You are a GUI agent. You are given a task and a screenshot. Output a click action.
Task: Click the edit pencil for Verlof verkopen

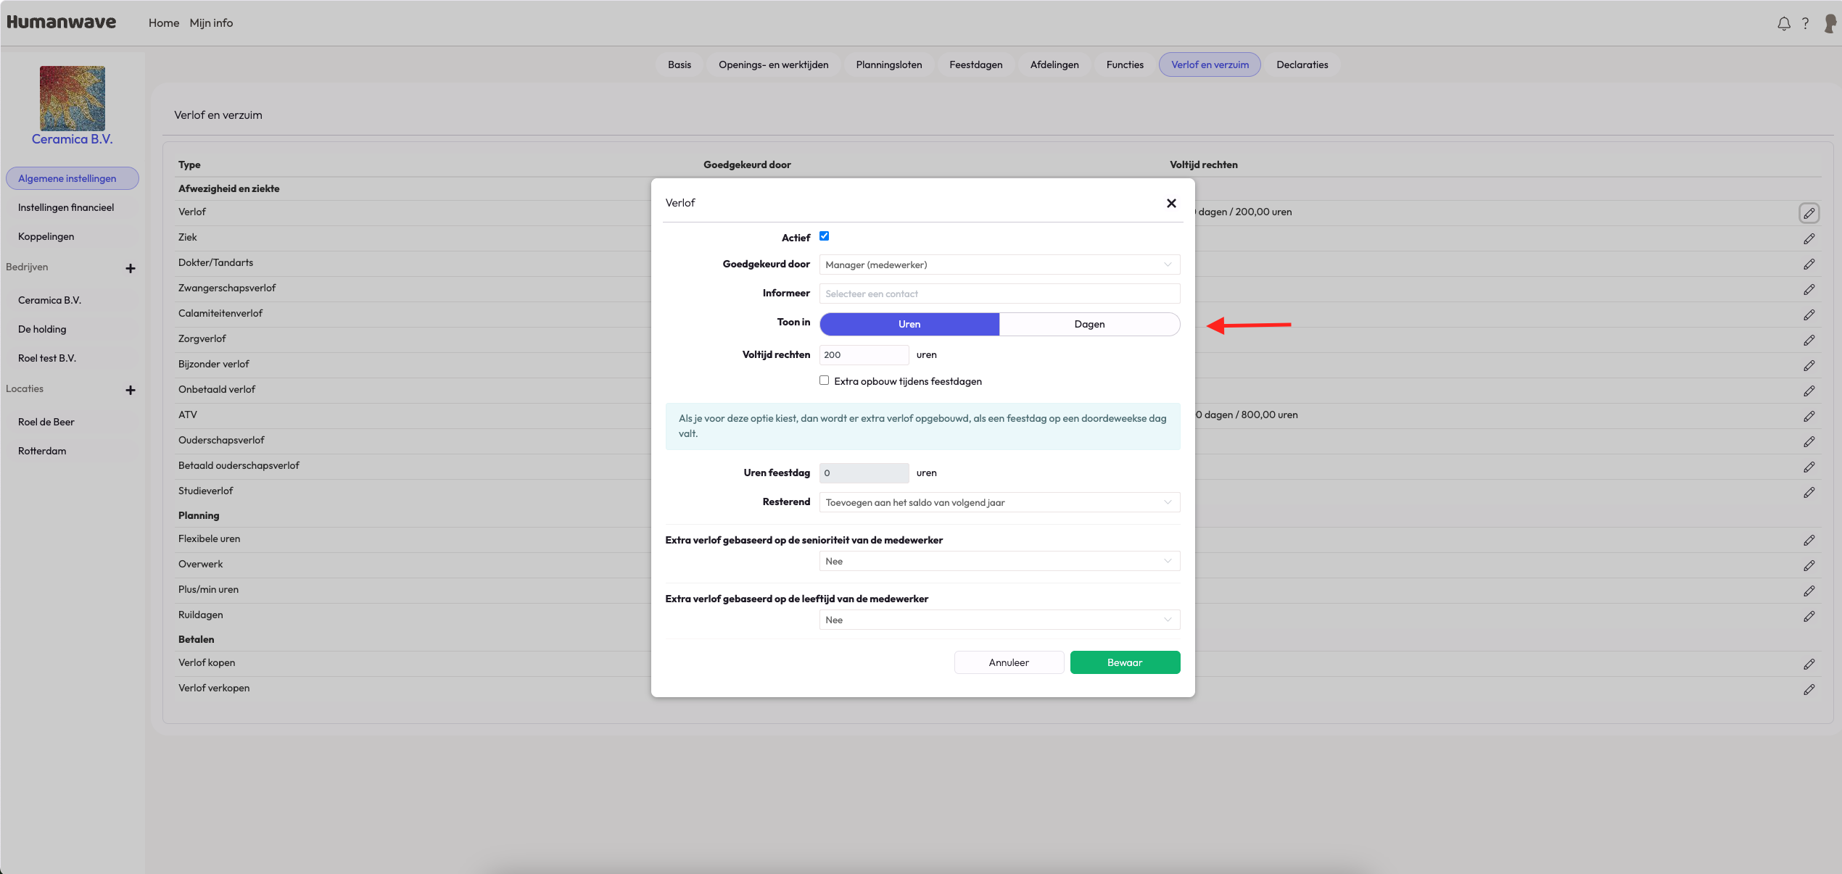coord(1809,689)
